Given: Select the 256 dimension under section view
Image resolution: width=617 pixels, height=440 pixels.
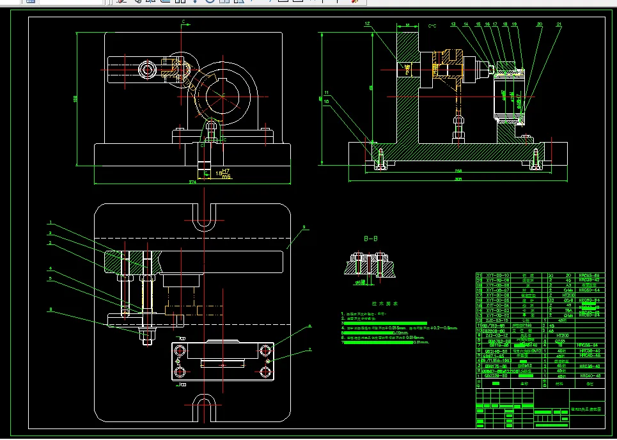Looking at the screenshot, I should (458, 171).
